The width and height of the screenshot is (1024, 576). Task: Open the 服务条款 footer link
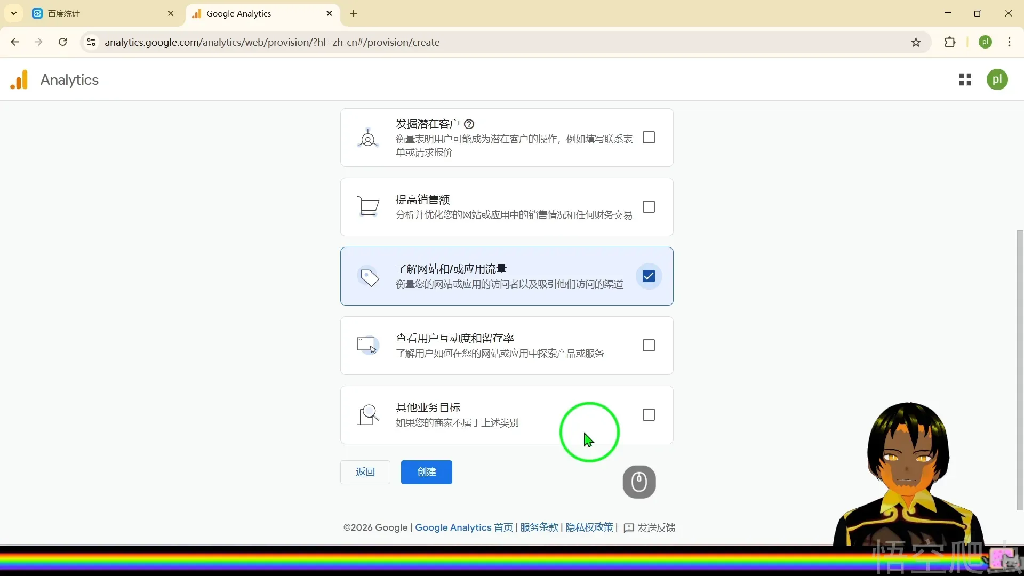(539, 527)
